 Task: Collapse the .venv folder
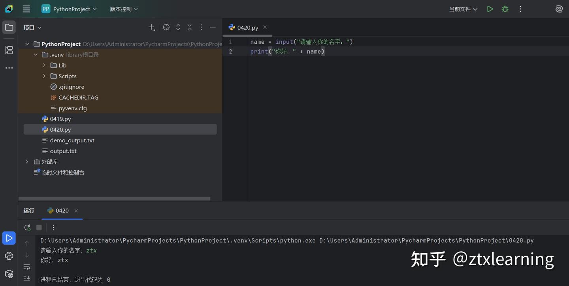(x=36, y=54)
